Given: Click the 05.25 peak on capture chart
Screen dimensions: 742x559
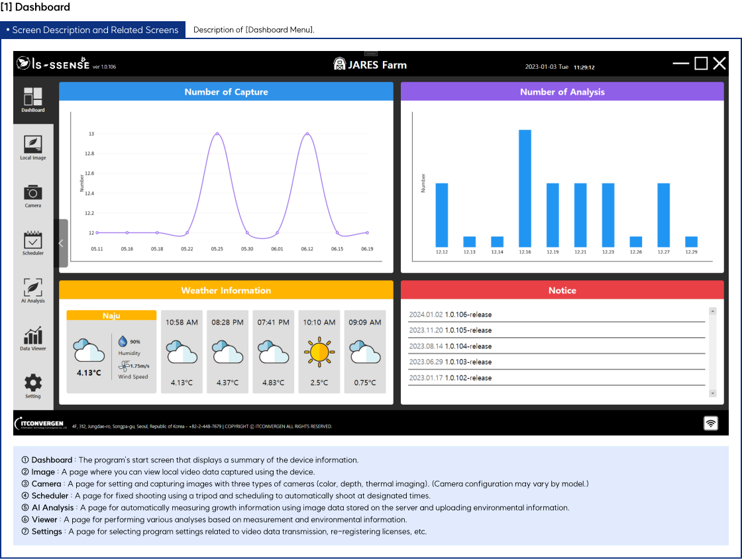Looking at the screenshot, I should 217,134.
